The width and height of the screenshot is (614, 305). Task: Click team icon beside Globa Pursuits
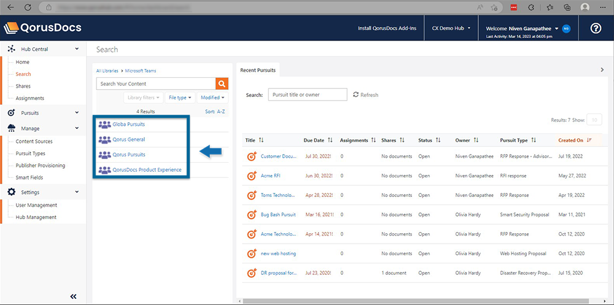click(x=104, y=125)
